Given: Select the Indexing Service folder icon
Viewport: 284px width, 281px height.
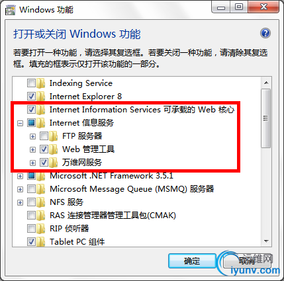Looking at the screenshot, I should [x=41, y=83].
